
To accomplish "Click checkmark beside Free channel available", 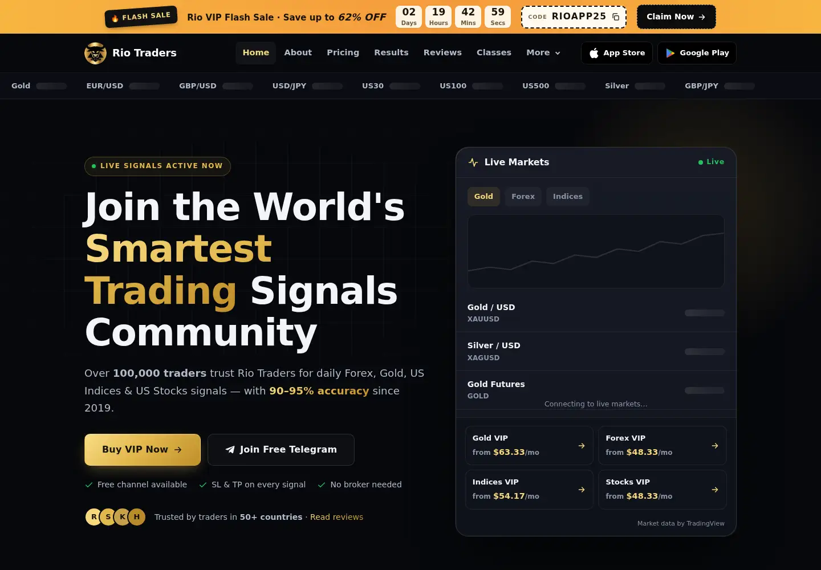I will [89, 485].
